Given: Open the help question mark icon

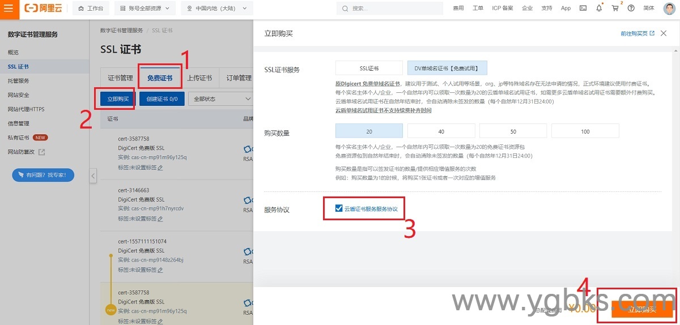Looking at the screenshot, I should point(631,8).
